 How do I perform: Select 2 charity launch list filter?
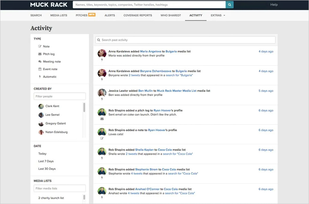[51, 198]
